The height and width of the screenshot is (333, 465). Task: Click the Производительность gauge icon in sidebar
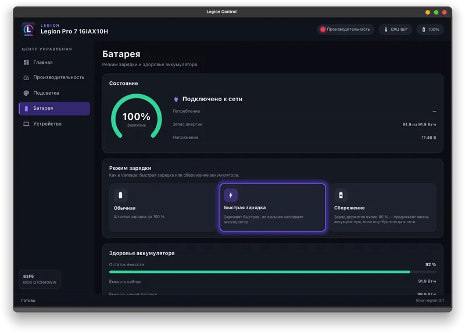click(26, 77)
